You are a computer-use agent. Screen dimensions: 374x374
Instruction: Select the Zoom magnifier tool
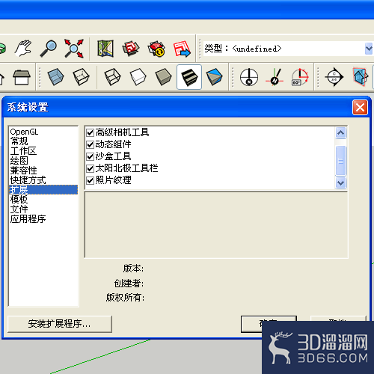48,48
